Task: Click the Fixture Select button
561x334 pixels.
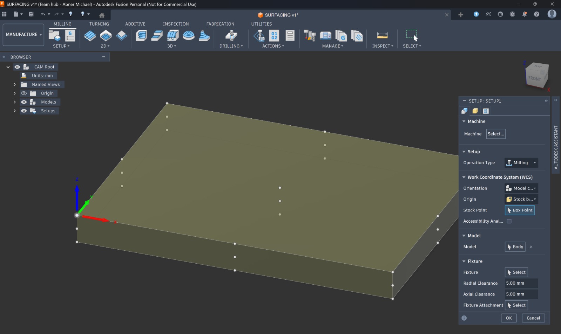Action: click(x=516, y=272)
